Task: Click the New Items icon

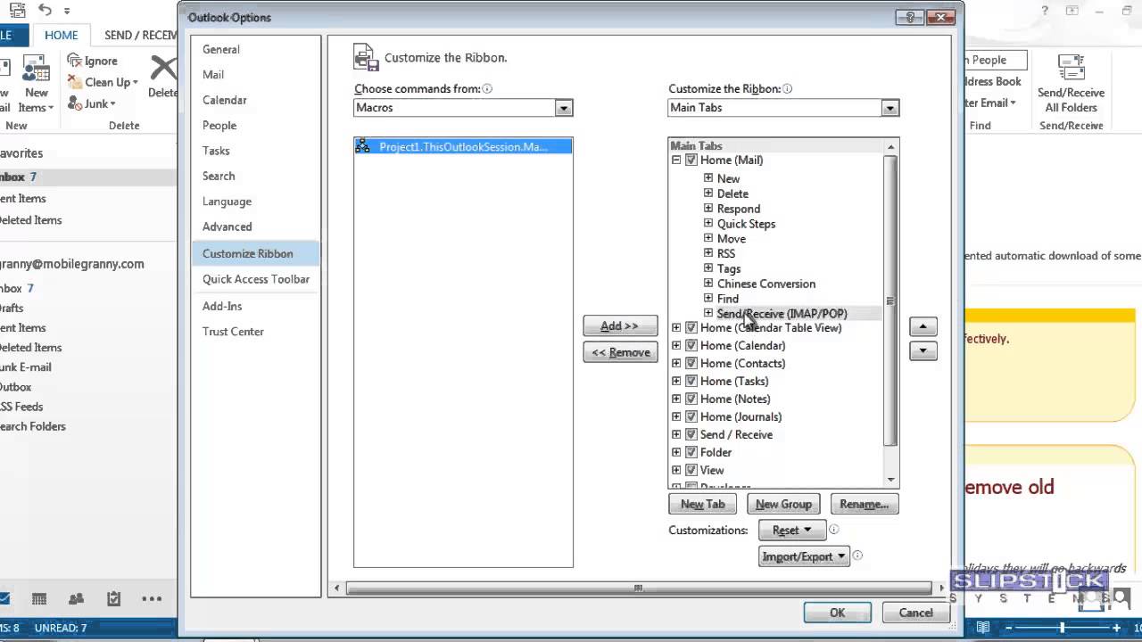Action: click(36, 70)
